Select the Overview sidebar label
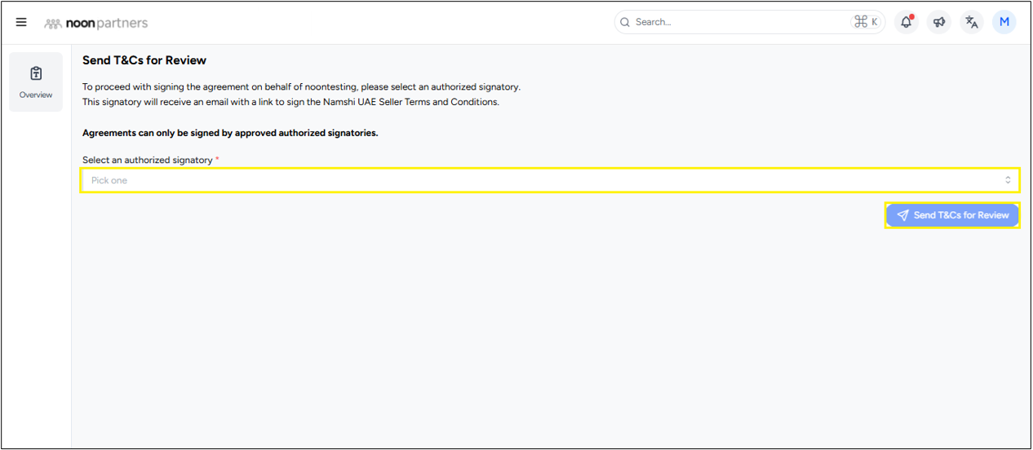The height and width of the screenshot is (450, 1033). (x=36, y=95)
